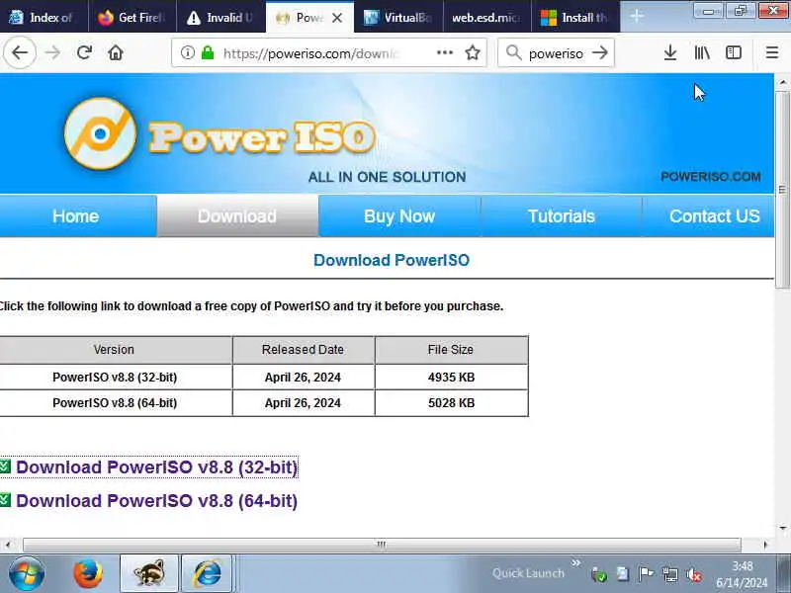Click the muted volume tray icon
Viewport: 791px width, 593px height.
click(694, 574)
